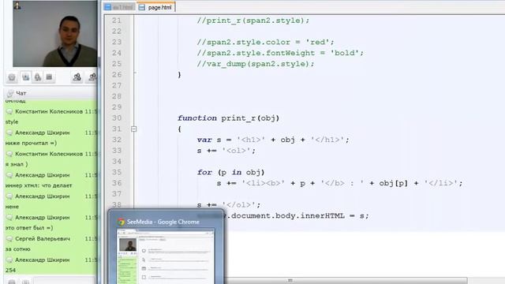The height and width of the screenshot is (284, 505).
Task: Switch to the page.html editor tab
Action: pyautogui.click(x=156, y=7)
